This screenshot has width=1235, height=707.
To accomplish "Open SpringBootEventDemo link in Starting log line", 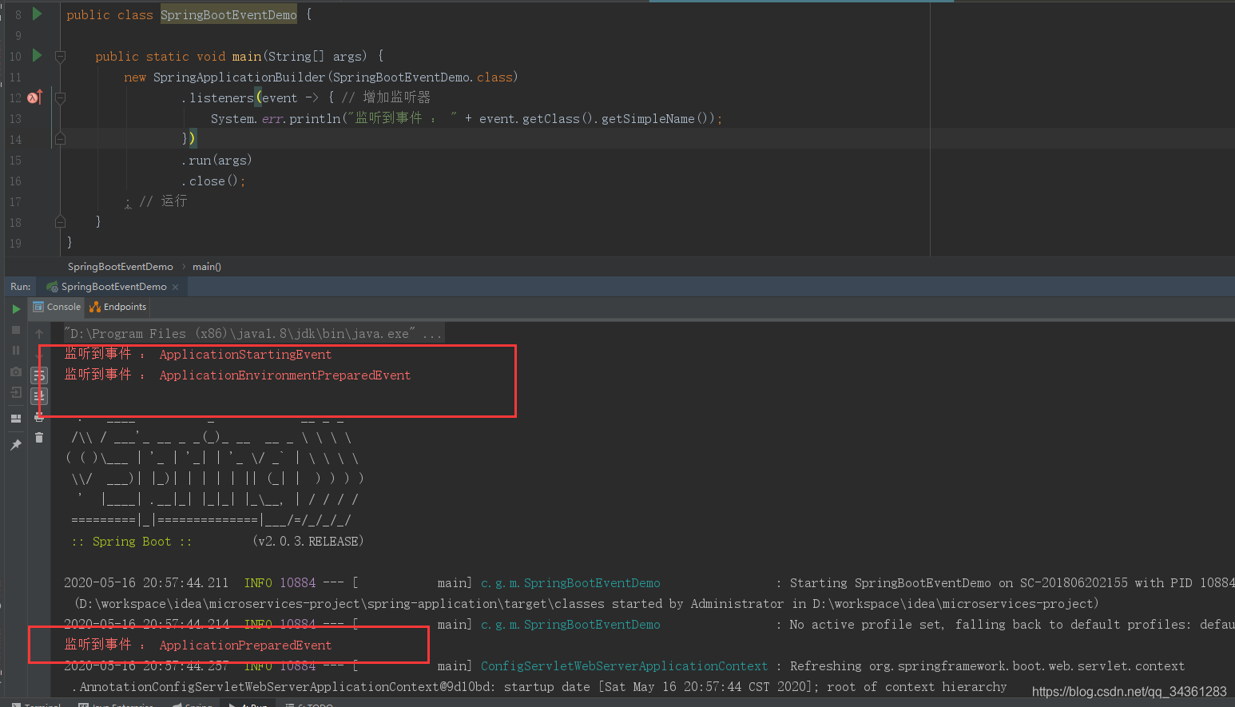I will click(x=570, y=583).
